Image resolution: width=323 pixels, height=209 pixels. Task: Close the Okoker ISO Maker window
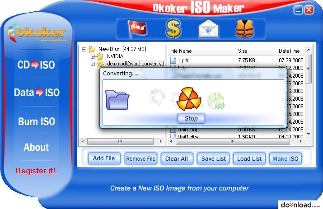click(309, 10)
